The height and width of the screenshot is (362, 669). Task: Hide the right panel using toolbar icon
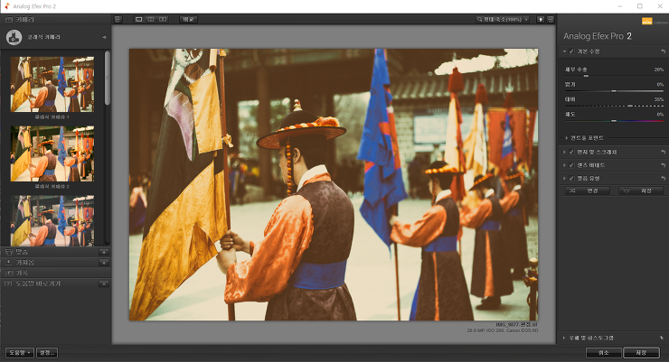coord(551,18)
